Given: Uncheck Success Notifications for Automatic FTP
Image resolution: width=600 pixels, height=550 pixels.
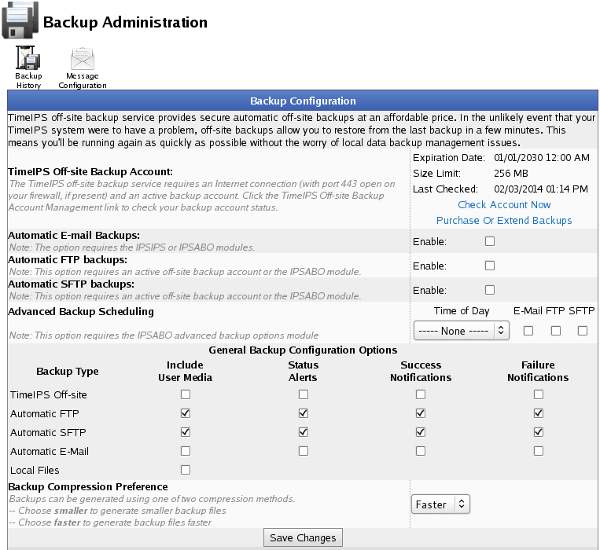Looking at the screenshot, I should point(421,413).
